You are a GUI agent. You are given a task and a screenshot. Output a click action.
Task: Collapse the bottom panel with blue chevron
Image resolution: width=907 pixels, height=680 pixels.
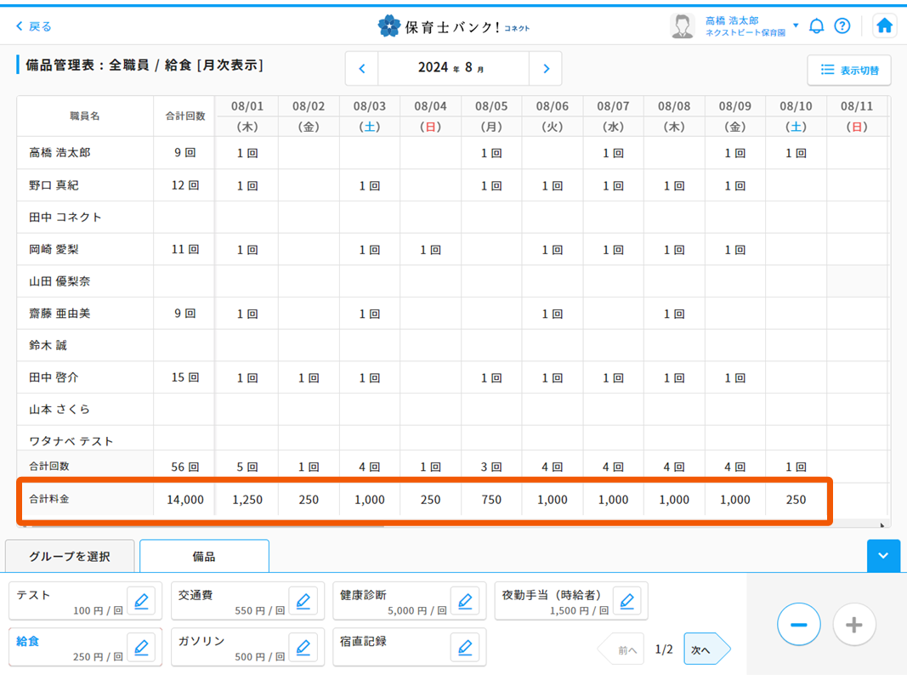[884, 556]
